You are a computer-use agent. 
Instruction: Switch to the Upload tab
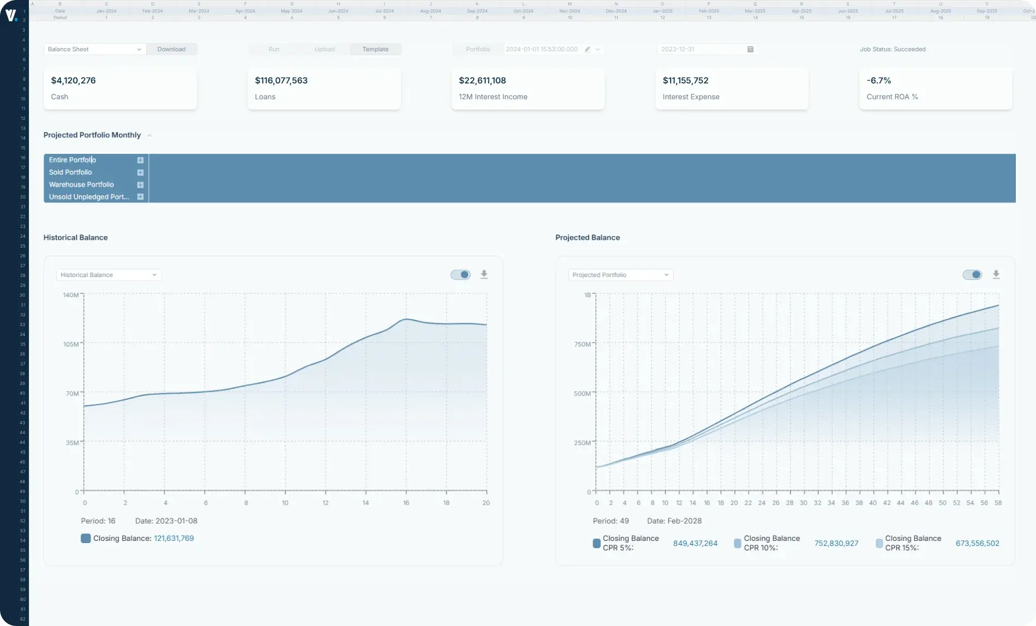[324, 49]
